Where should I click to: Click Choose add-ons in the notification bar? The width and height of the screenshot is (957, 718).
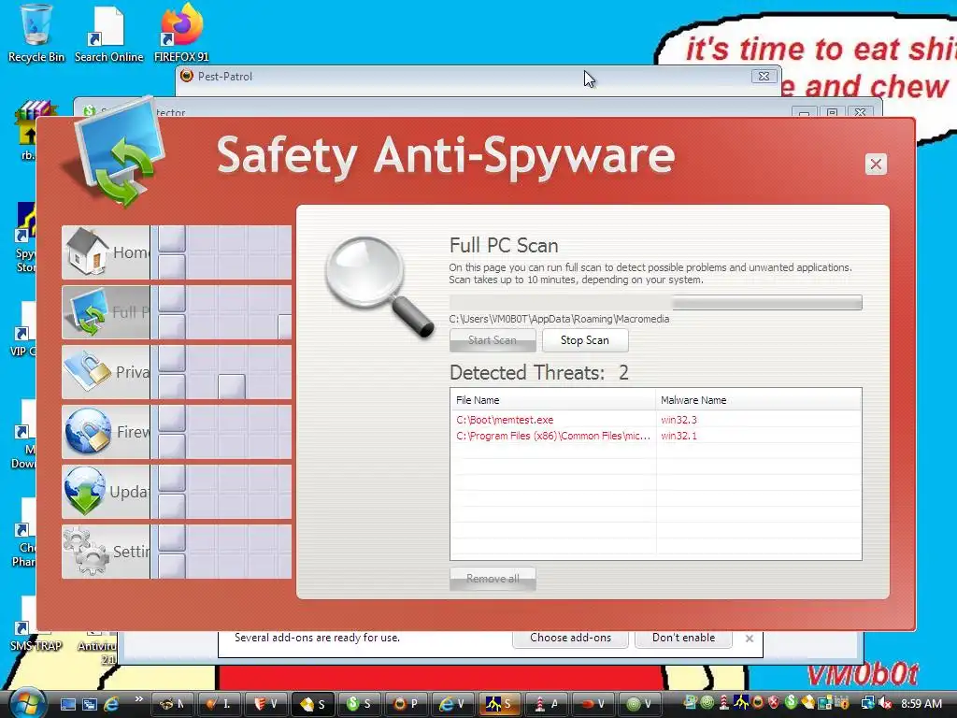click(570, 638)
